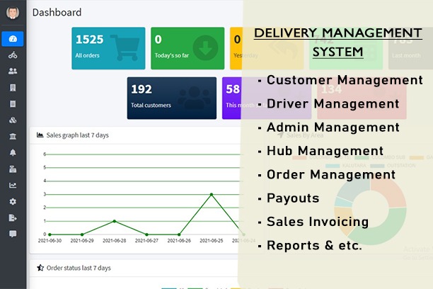Click the chat bubble sidebar icon
433x289 pixels.
click(x=13, y=234)
